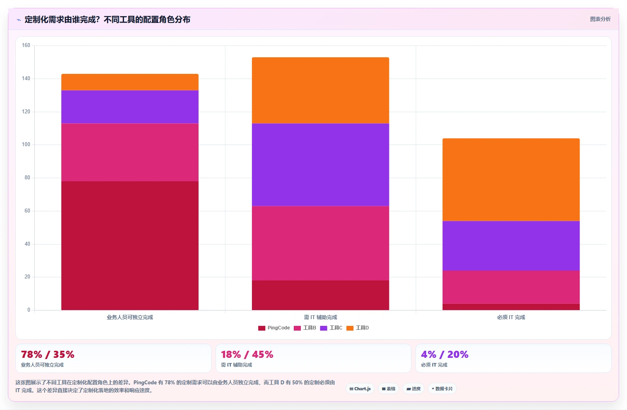
Task: Click 工具B pink segment of 需 IT 辅助完成 bar
Action: tap(321, 243)
